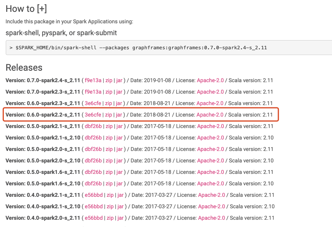This screenshot has height=227, width=332.
Task: Open Apache-2.0 license for 0.7.0-spark2.4-s_2.11
Action: (x=210, y=80)
